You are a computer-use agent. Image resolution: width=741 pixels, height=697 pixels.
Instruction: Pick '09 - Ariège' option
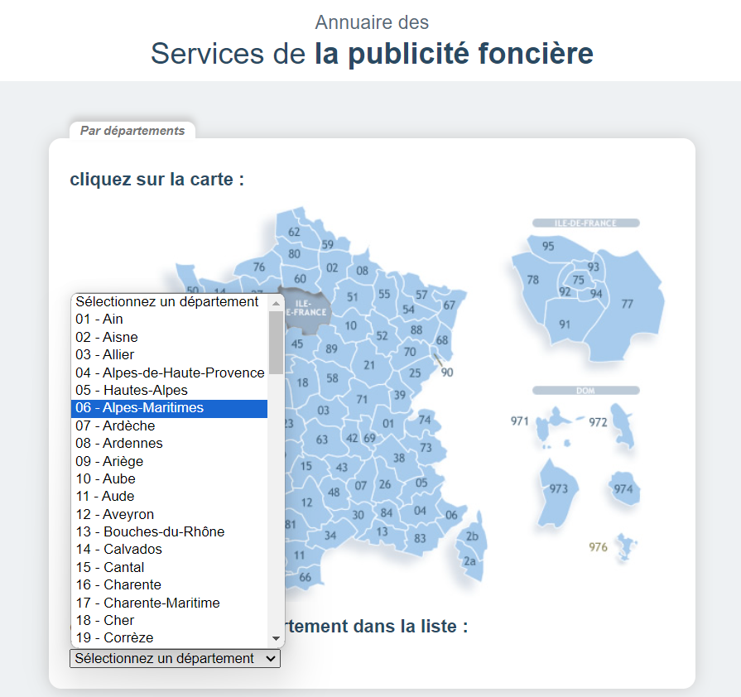coord(169,461)
